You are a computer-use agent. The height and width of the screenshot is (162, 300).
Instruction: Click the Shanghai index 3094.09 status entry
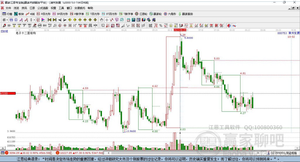(29, 153)
